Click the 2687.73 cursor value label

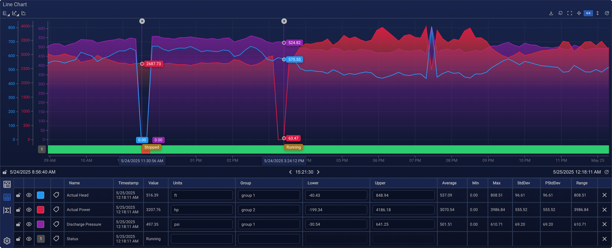(x=154, y=64)
